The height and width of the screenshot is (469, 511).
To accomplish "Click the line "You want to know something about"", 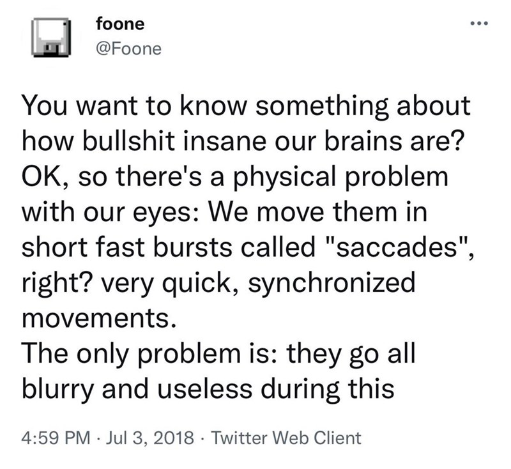I will tap(246, 106).
